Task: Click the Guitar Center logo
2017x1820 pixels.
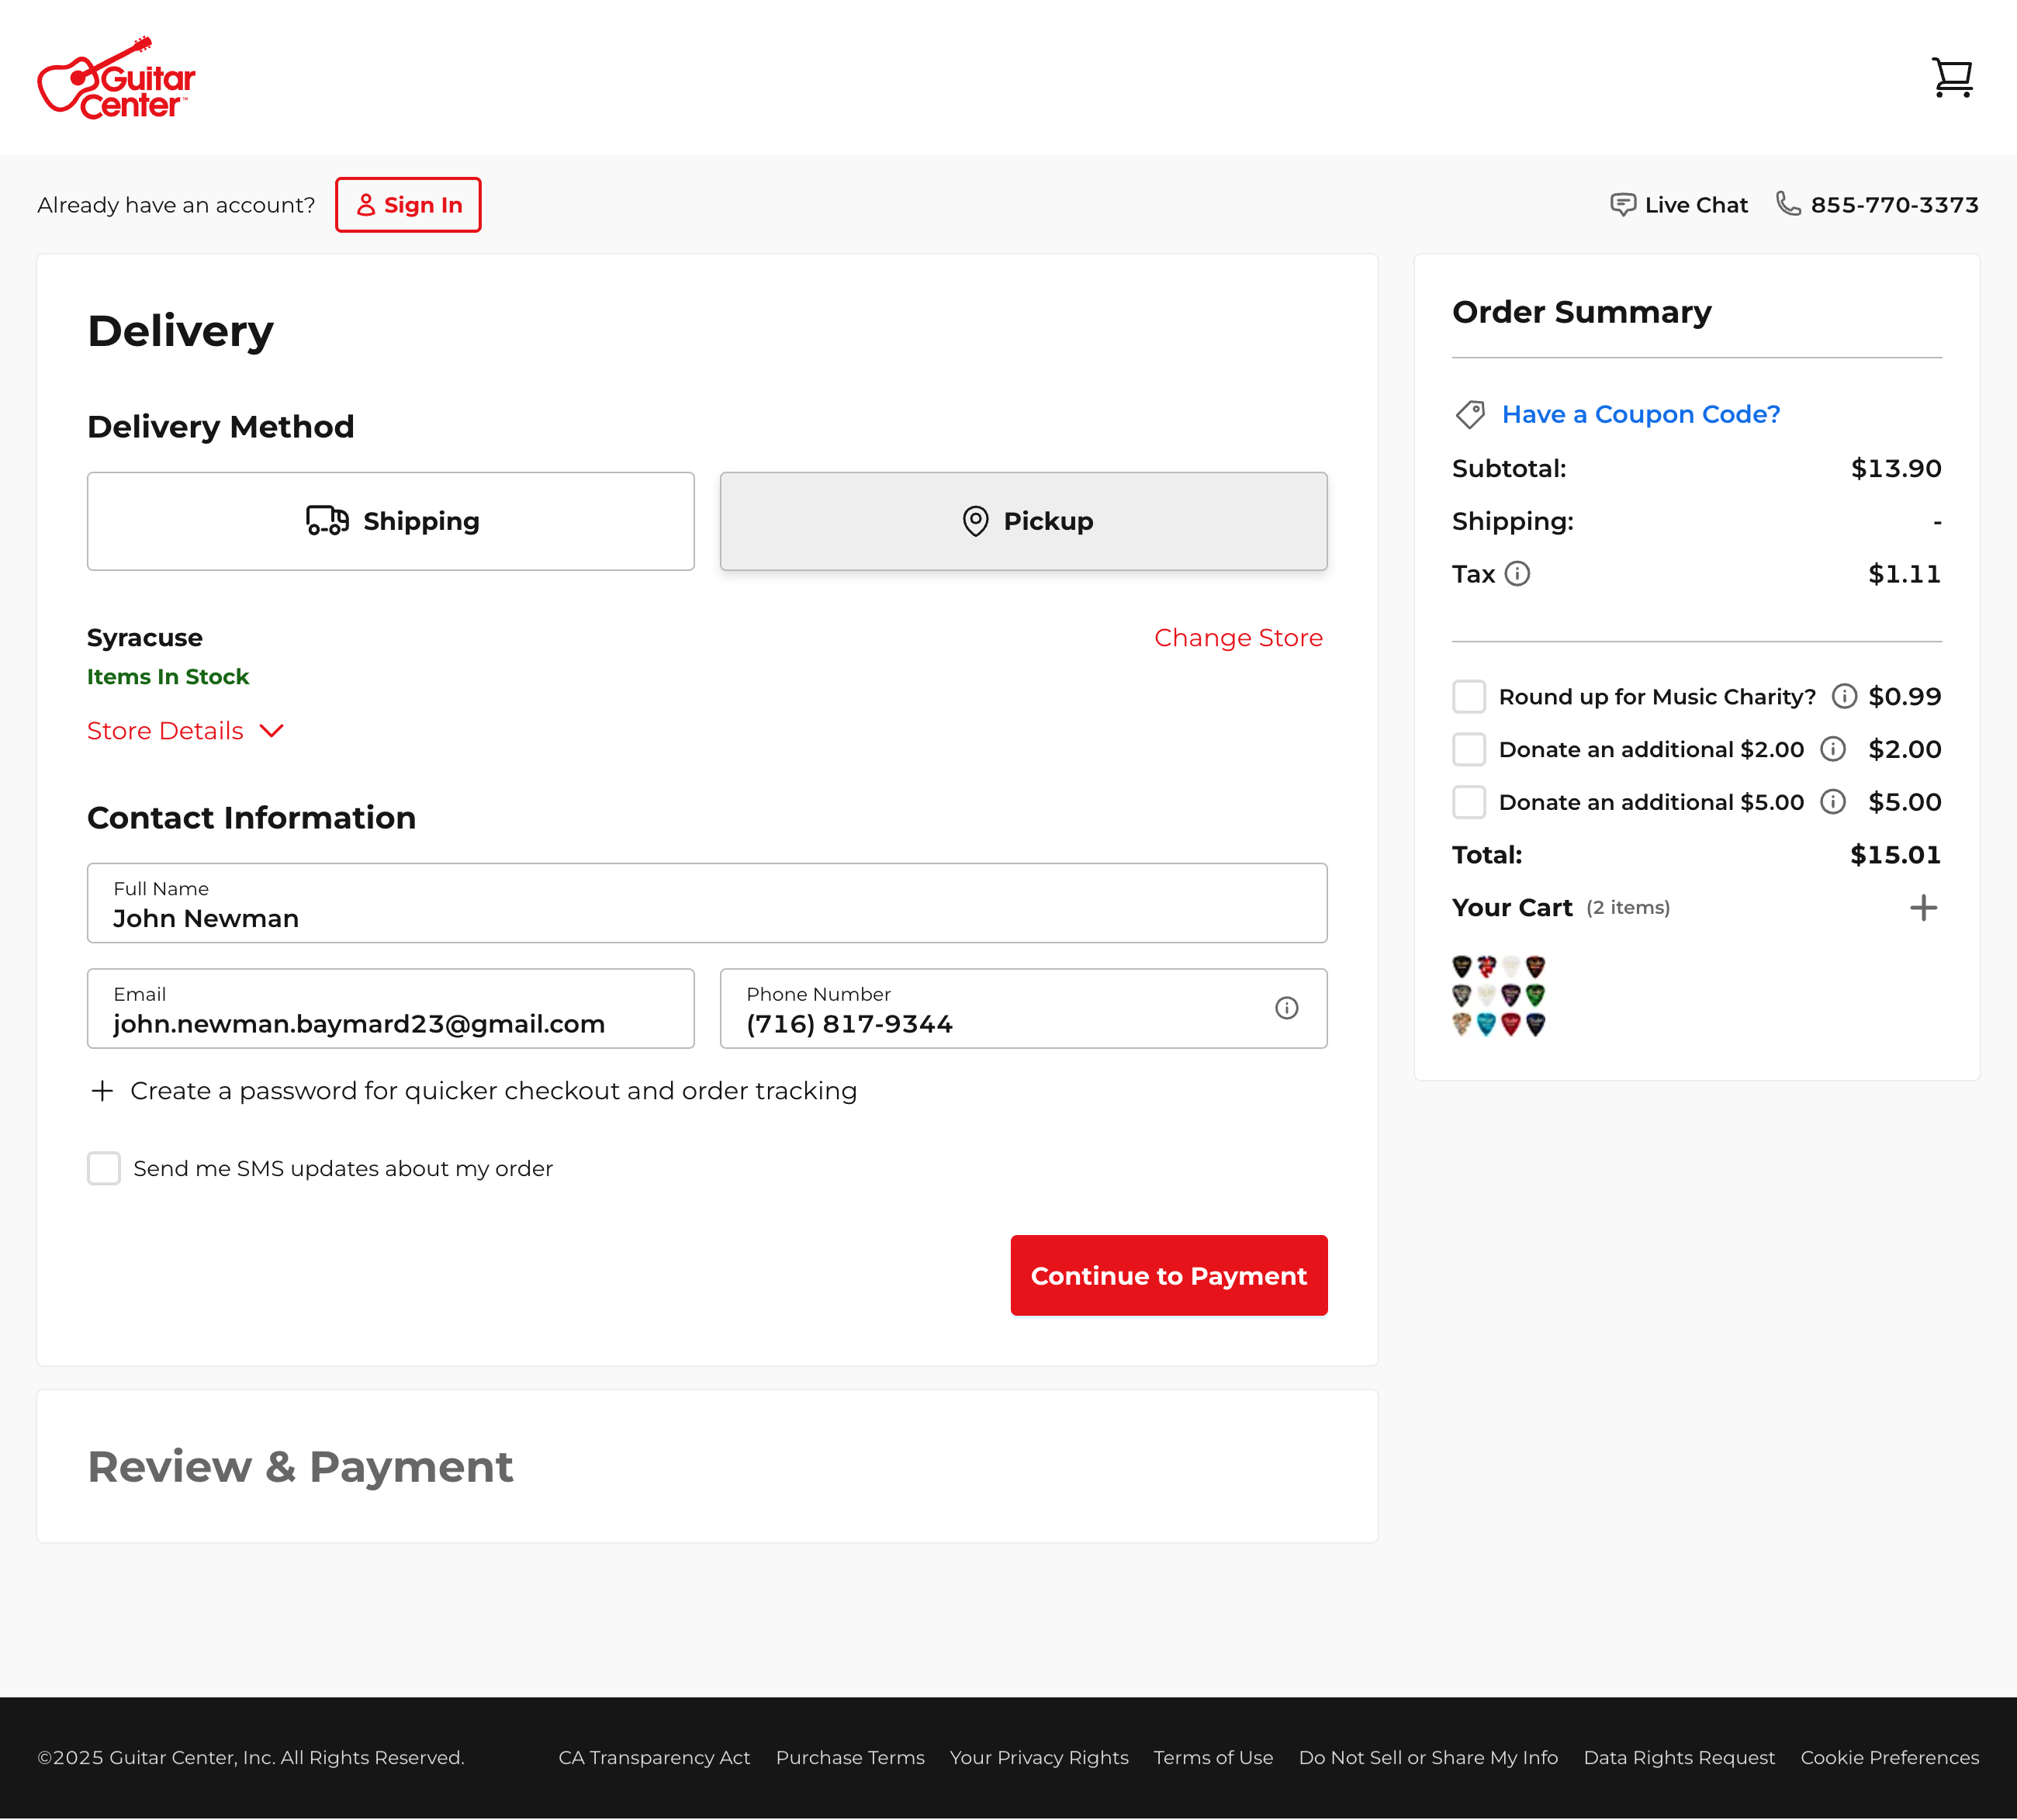Action: tap(116, 78)
